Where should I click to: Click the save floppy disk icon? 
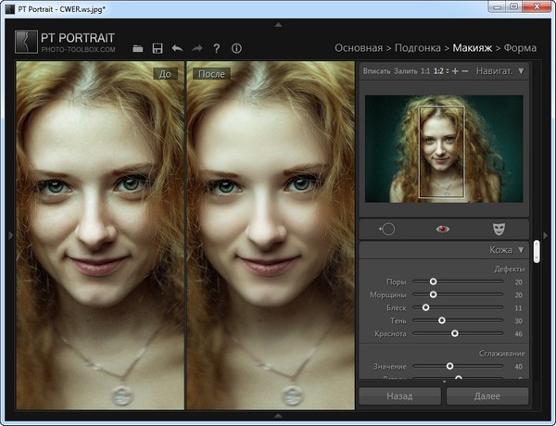point(158,48)
